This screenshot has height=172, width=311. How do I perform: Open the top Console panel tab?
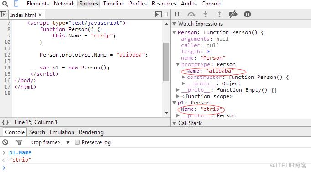point(211,4)
